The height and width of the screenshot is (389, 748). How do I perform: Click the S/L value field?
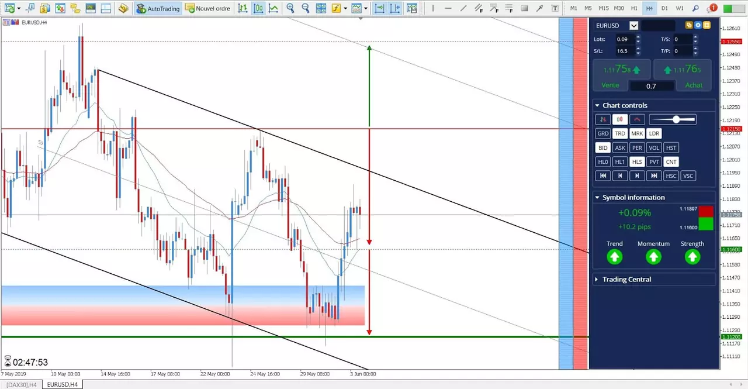click(x=625, y=51)
